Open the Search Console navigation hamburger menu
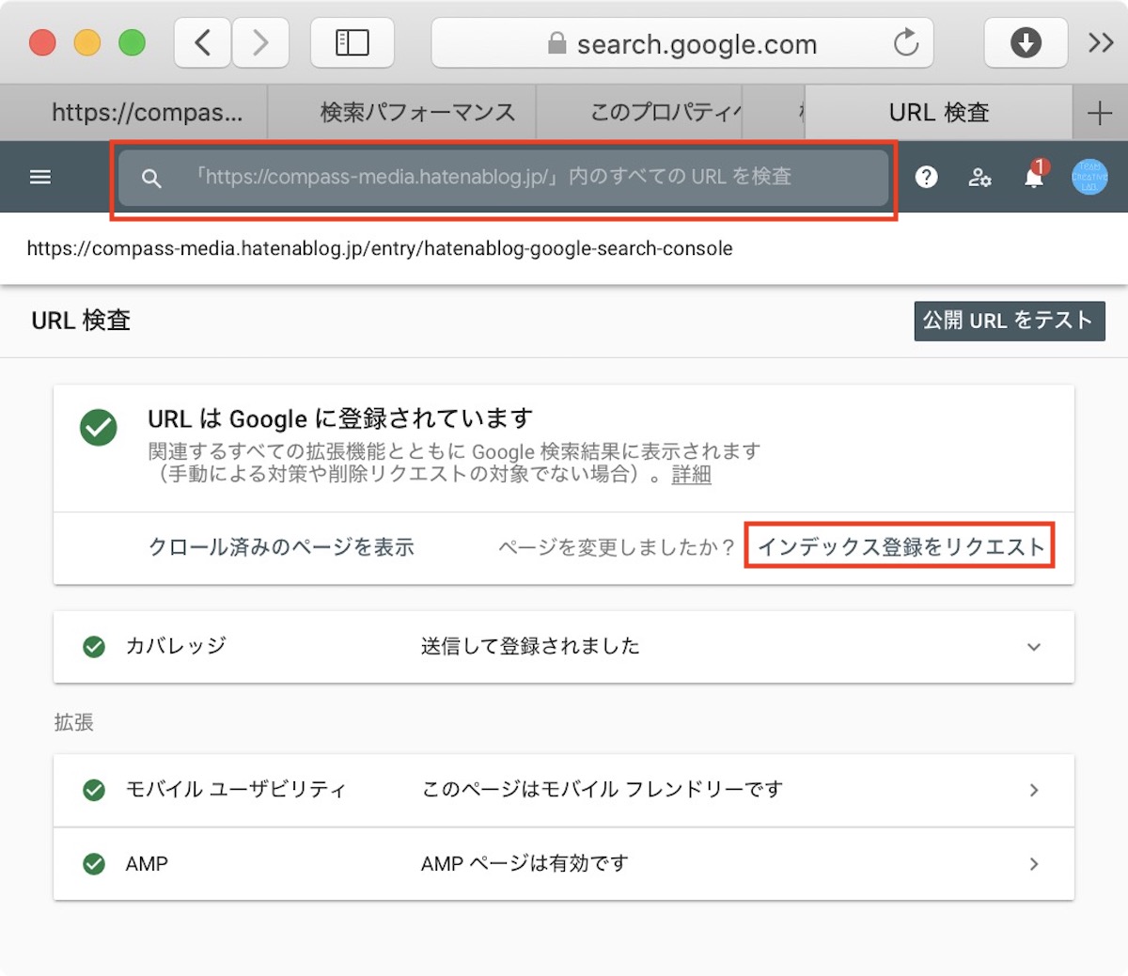 click(39, 177)
